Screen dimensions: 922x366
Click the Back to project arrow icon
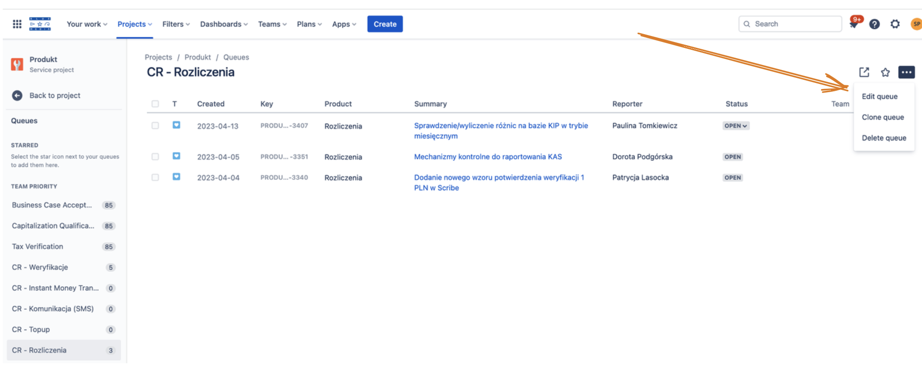pyautogui.click(x=17, y=95)
